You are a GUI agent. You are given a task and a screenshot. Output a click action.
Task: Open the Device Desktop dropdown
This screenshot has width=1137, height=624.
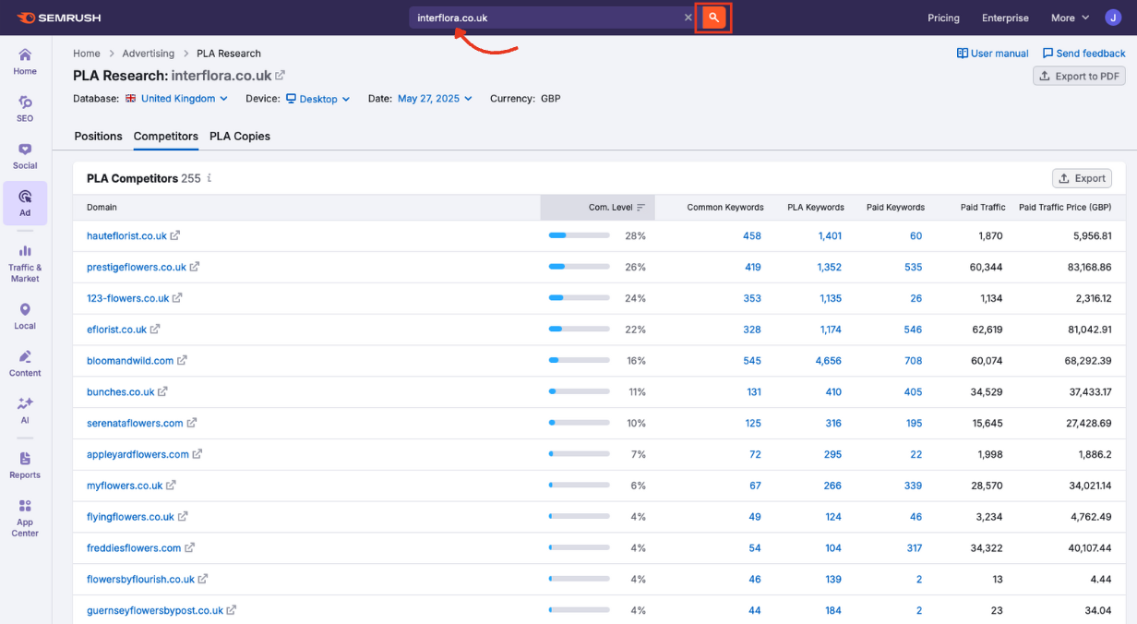pyautogui.click(x=317, y=98)
